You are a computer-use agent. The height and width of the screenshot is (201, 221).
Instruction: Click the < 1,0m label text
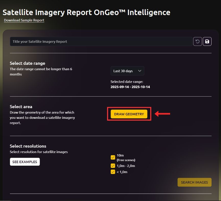click(122, 172)
